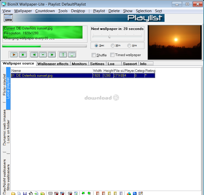
Task: Click the blue floppy disk save icon
Action: coord(25,193)
